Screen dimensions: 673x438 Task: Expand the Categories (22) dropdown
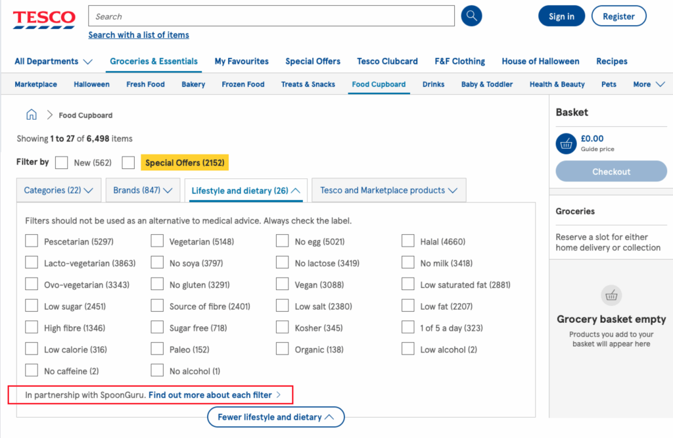tap(58, 190)
